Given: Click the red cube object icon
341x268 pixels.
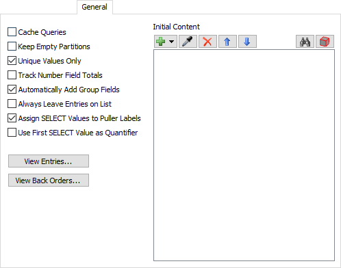Looking at the screenshot, I should [x=325, y=42].
